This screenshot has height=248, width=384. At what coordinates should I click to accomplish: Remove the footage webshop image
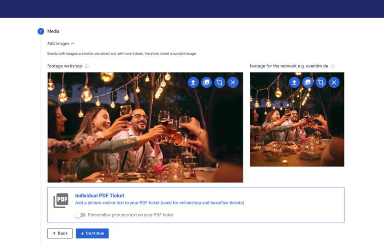[x=233, y=82]
